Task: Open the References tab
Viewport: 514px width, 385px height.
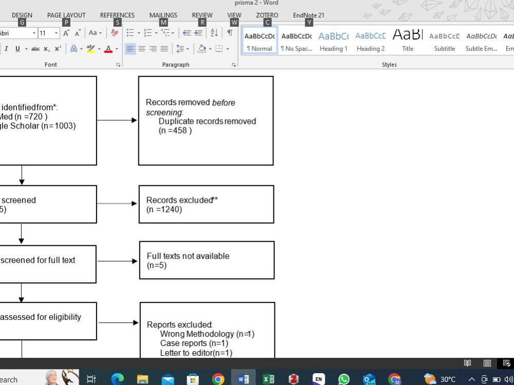Action: point(117,15)
